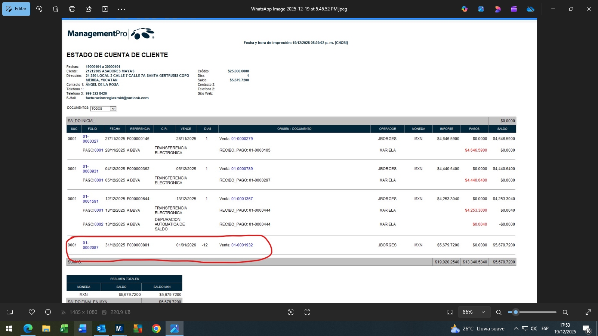
Task: Print the image using the printer icon
Action: click(72, 9)
